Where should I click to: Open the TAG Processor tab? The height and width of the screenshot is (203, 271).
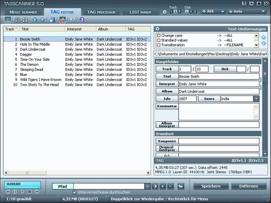[x=101, y=12]
